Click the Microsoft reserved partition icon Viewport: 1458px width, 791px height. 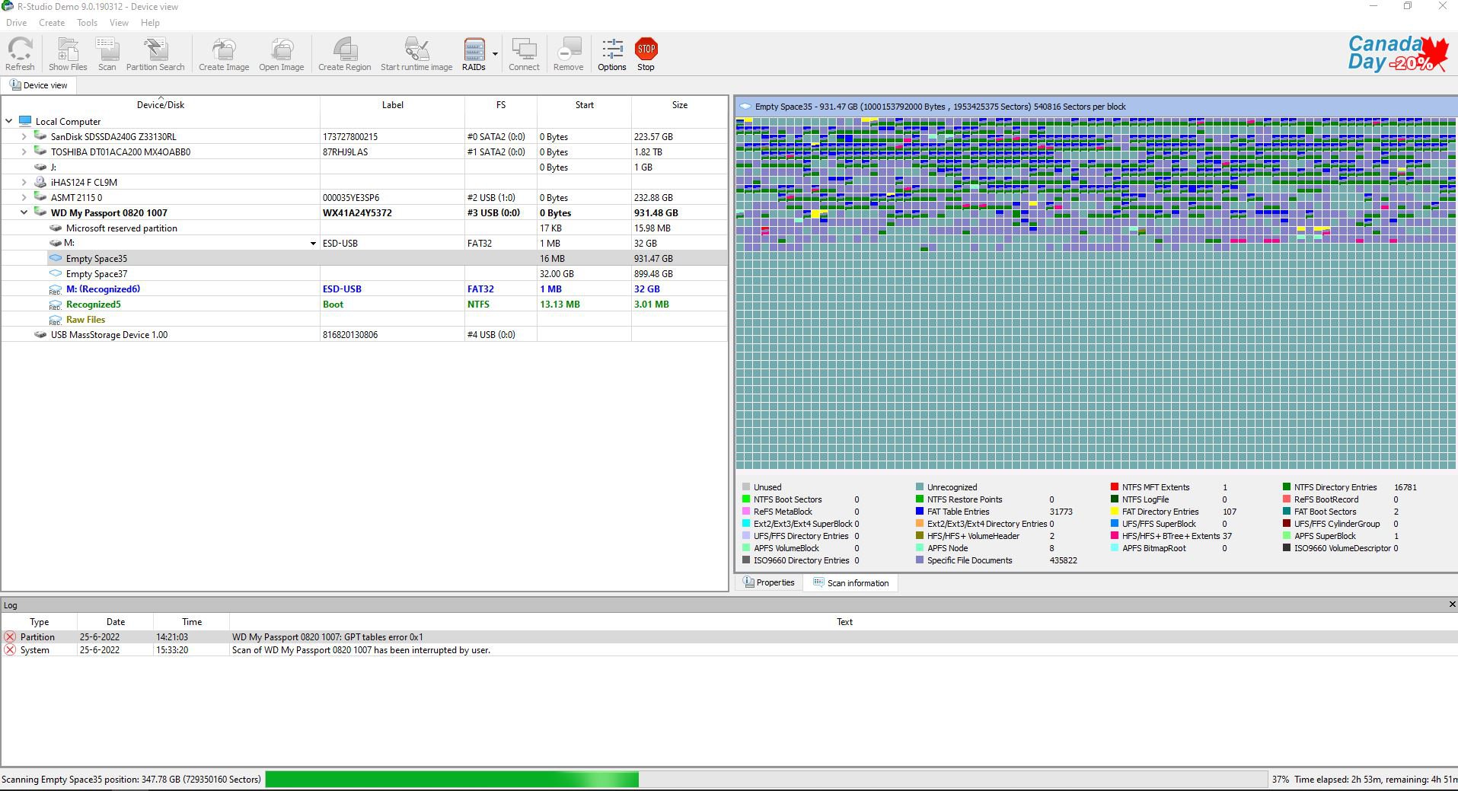56,228
